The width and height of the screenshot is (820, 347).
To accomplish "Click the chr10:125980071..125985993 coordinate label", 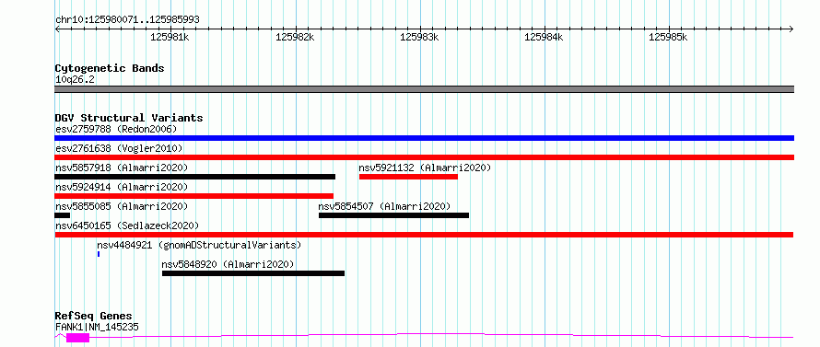I will point(127,20).
